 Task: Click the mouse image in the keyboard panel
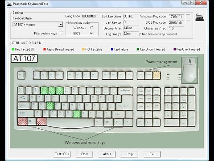tap(189, 70)
